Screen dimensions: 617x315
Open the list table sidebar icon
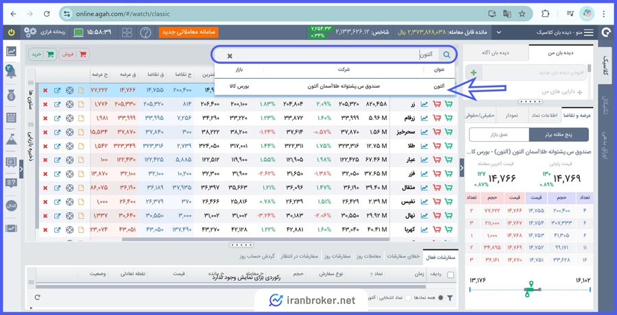11,118
